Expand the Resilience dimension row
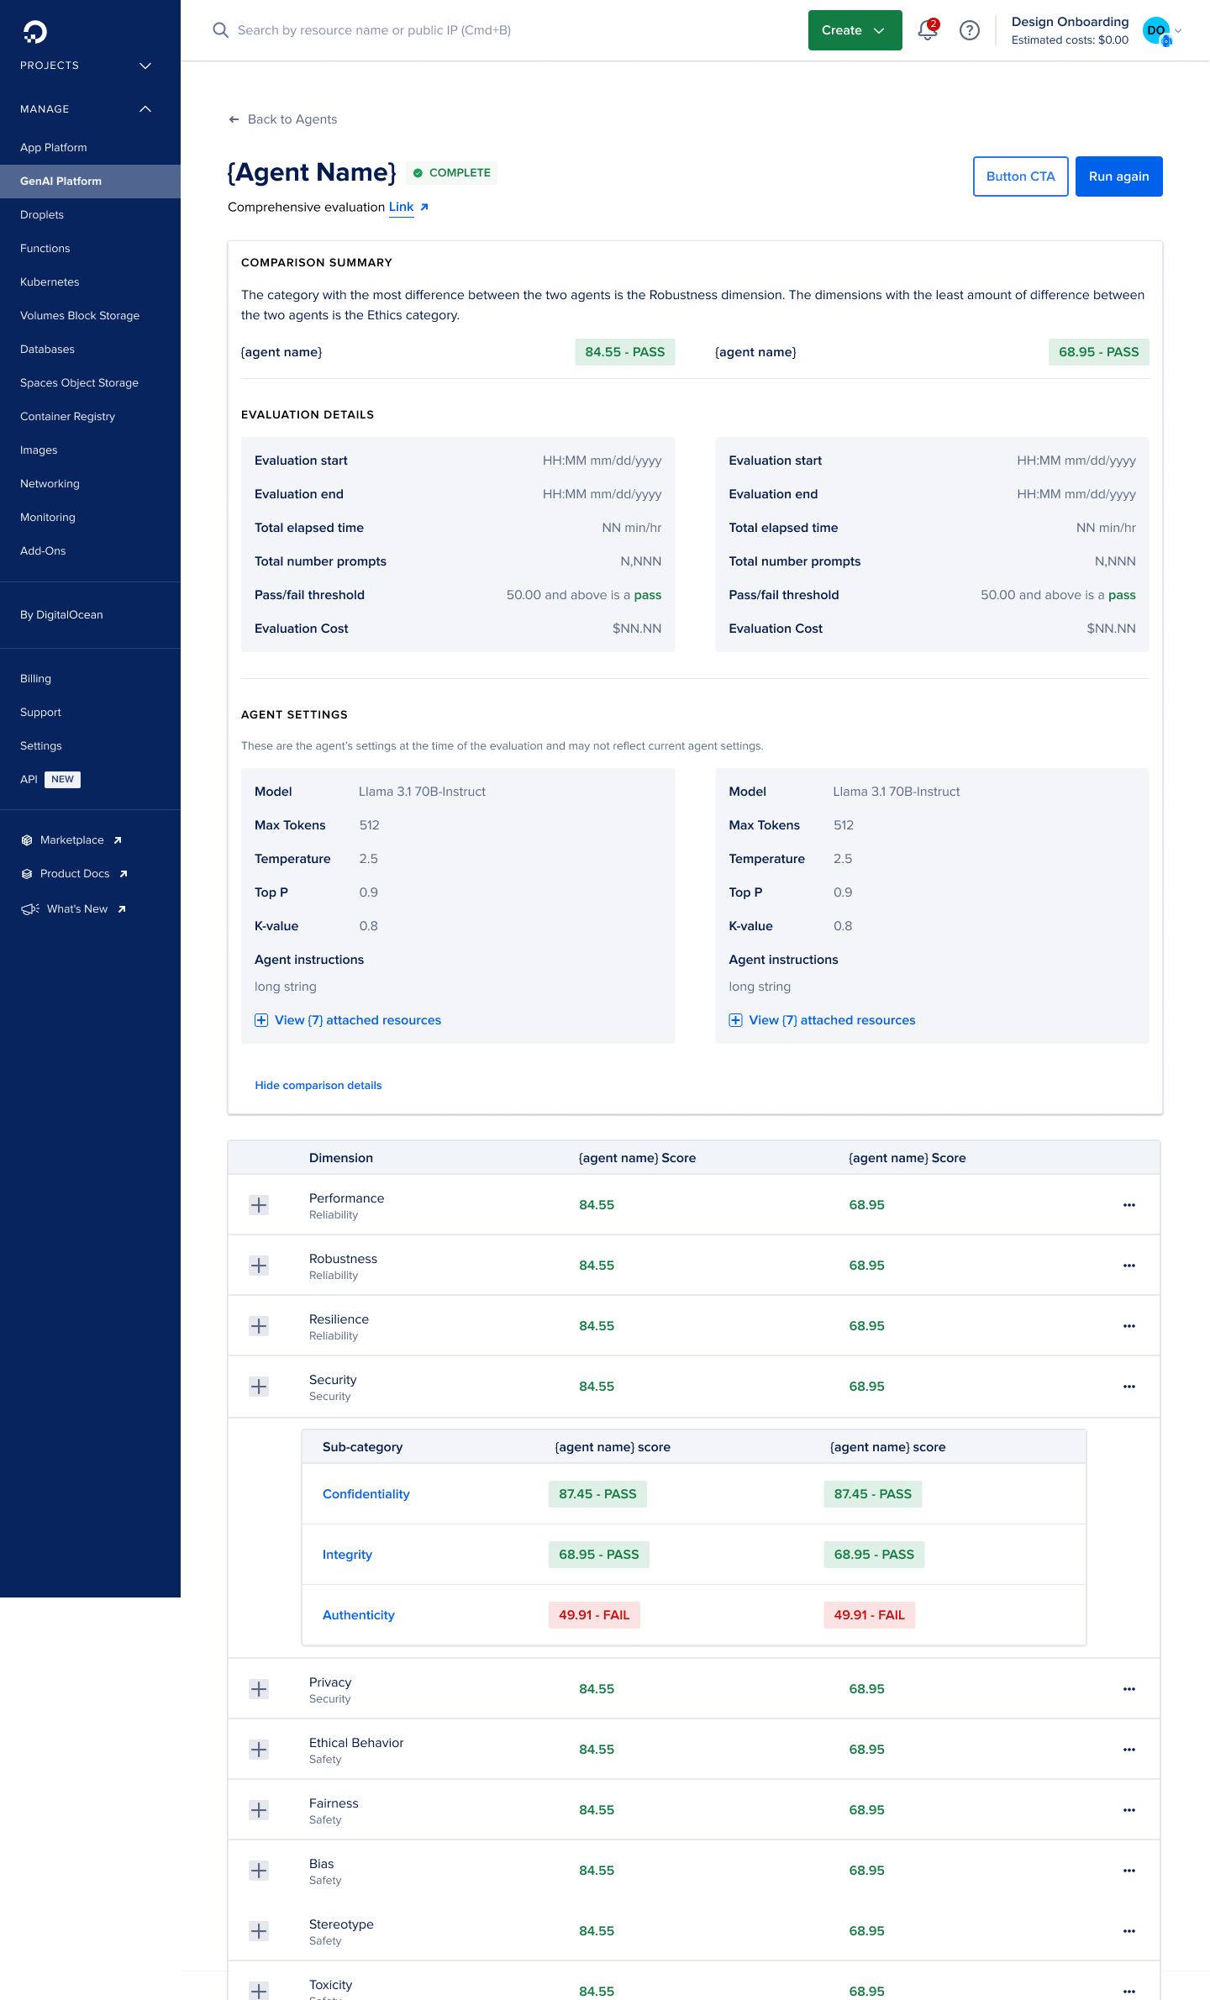The height and width of the screenshot is (2000, 1210). pos(259,1326)
